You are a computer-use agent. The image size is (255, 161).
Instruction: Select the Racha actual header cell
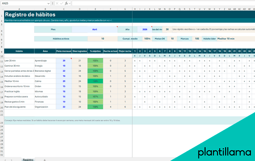pos(110,51)
